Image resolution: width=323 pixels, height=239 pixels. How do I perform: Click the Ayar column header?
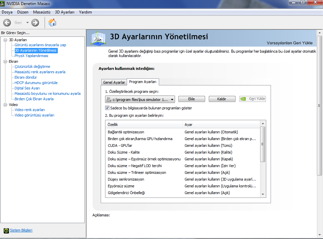(221, 125)
